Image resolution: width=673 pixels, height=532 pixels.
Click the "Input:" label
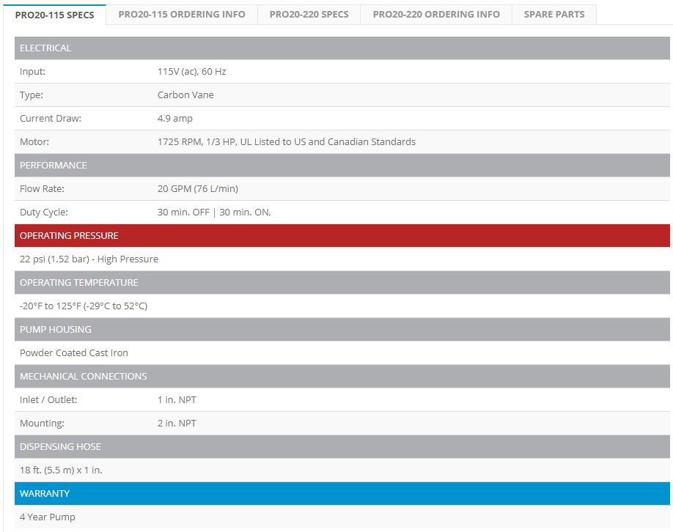(x=32, y=72)
